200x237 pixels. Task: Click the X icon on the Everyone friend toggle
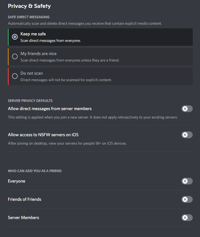(x=185, y=181)
